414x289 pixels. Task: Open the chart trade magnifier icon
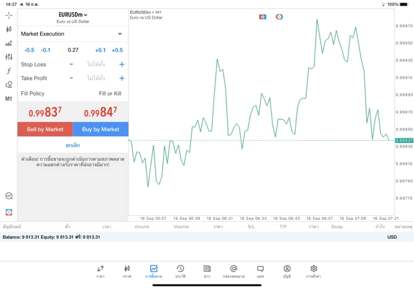8,196
